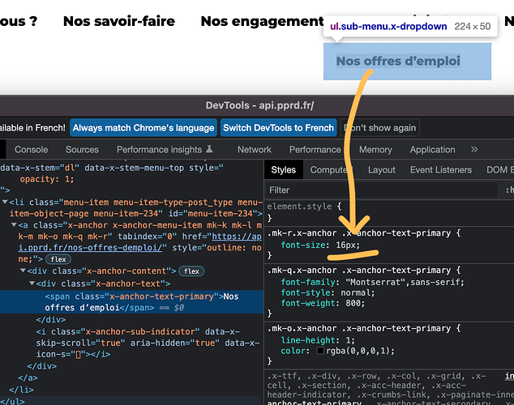Click the Performance insights beaker icon

(x=210, y=150)
